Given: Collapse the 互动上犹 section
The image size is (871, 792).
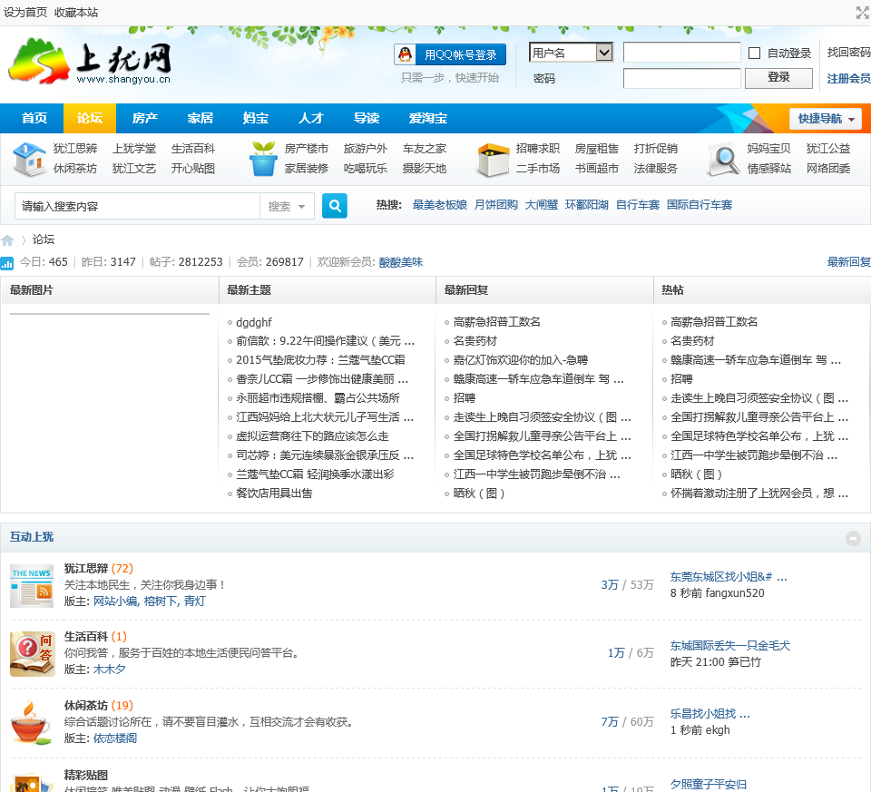Looking at the screenshot, I should pyautogui.click(x=853, y=538).
